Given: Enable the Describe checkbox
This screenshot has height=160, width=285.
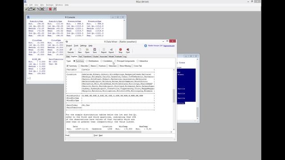Looking at the screenshot, I should tap(79, 66).
